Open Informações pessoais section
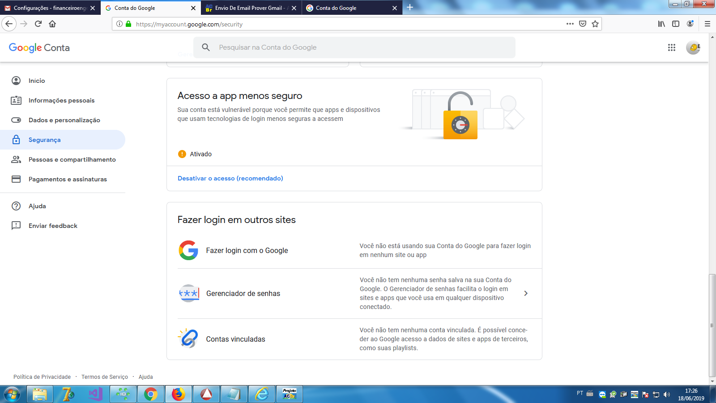Image resolution: width=716 pixels, height=403 pixels. coord(63,100)
